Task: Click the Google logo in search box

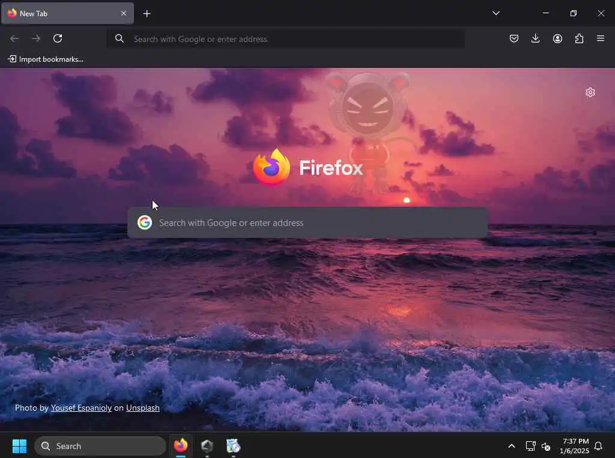Action: (x=145, y=222)
